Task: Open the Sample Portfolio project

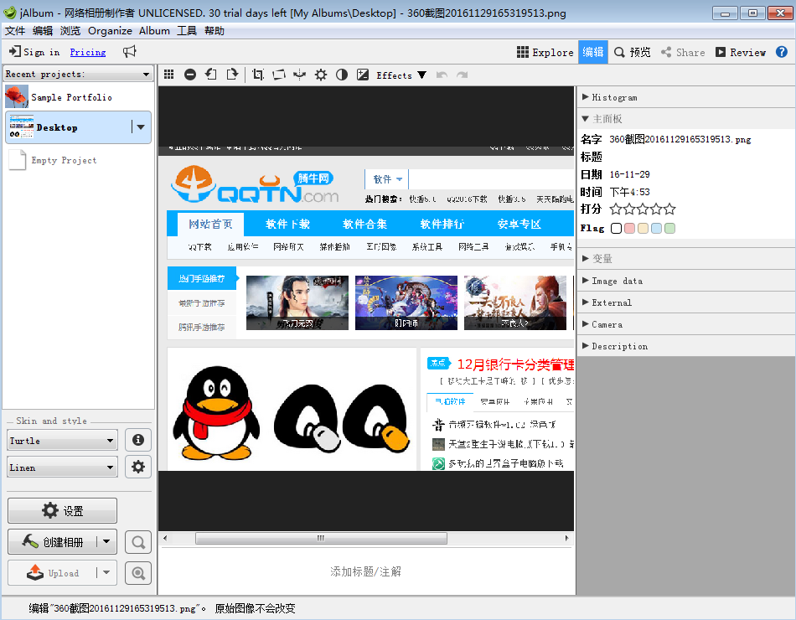Action: [x=78, y=97]
